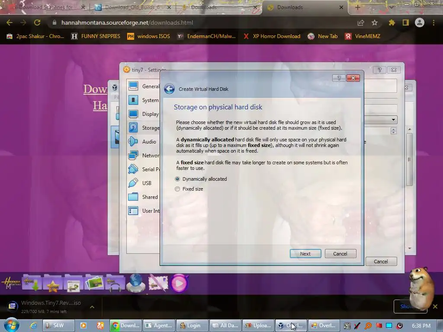
Task: Click the vertical scrollbar in background window
Action: coord(409,160)
